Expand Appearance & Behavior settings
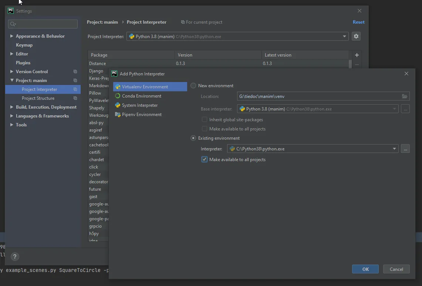The image size is (422, 286). [11, 36]
